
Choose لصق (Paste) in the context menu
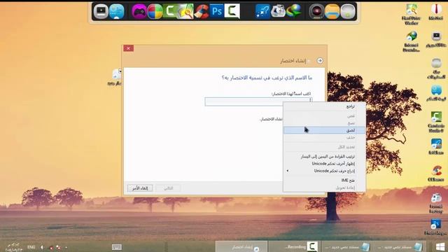[x=324, y=130]
